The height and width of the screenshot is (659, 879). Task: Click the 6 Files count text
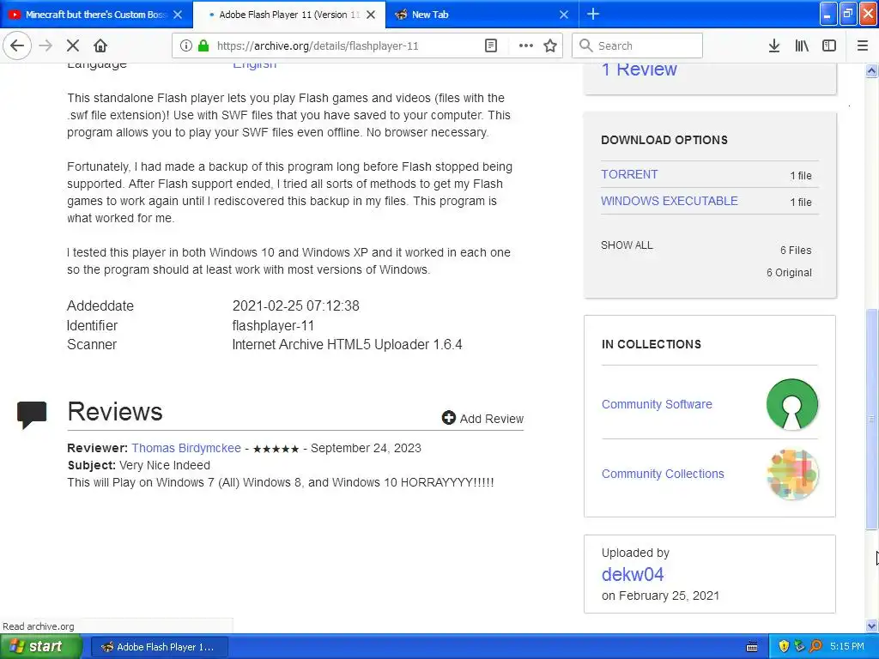pos(796,250)
